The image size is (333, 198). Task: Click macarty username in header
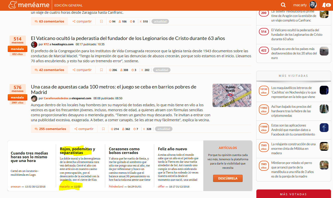[300, 5]
